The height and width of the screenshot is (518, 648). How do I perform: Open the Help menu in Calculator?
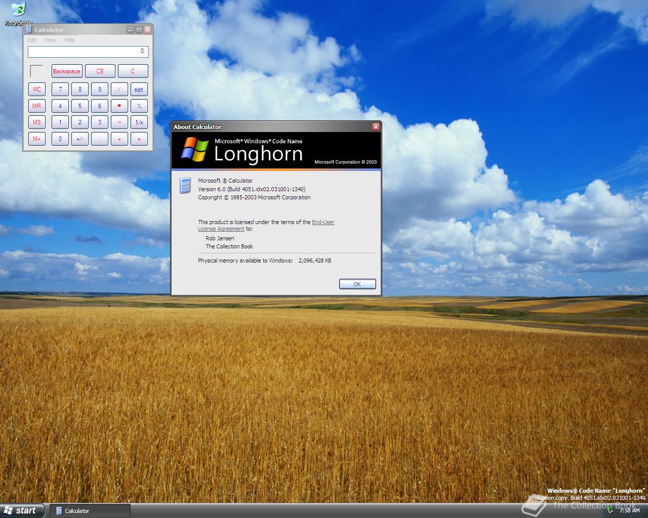coord(69,40)
